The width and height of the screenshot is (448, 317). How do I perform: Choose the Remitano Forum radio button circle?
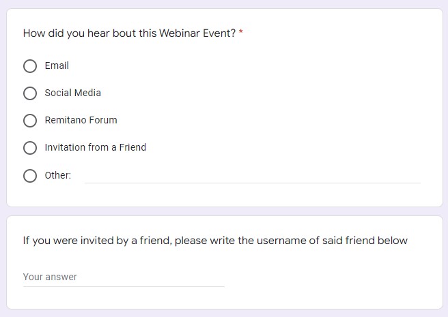coord(30,121)
